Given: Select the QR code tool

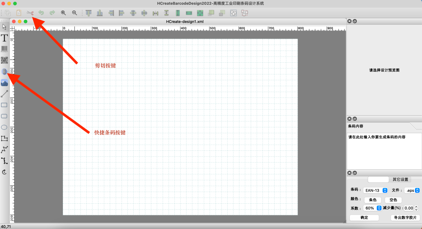Looking at the screenshot, I should tap(4, 60).
